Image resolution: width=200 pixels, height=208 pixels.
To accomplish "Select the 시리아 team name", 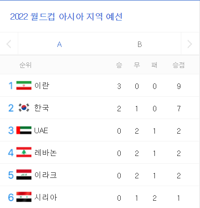I will pyautogui.click(x=46, y=198).
